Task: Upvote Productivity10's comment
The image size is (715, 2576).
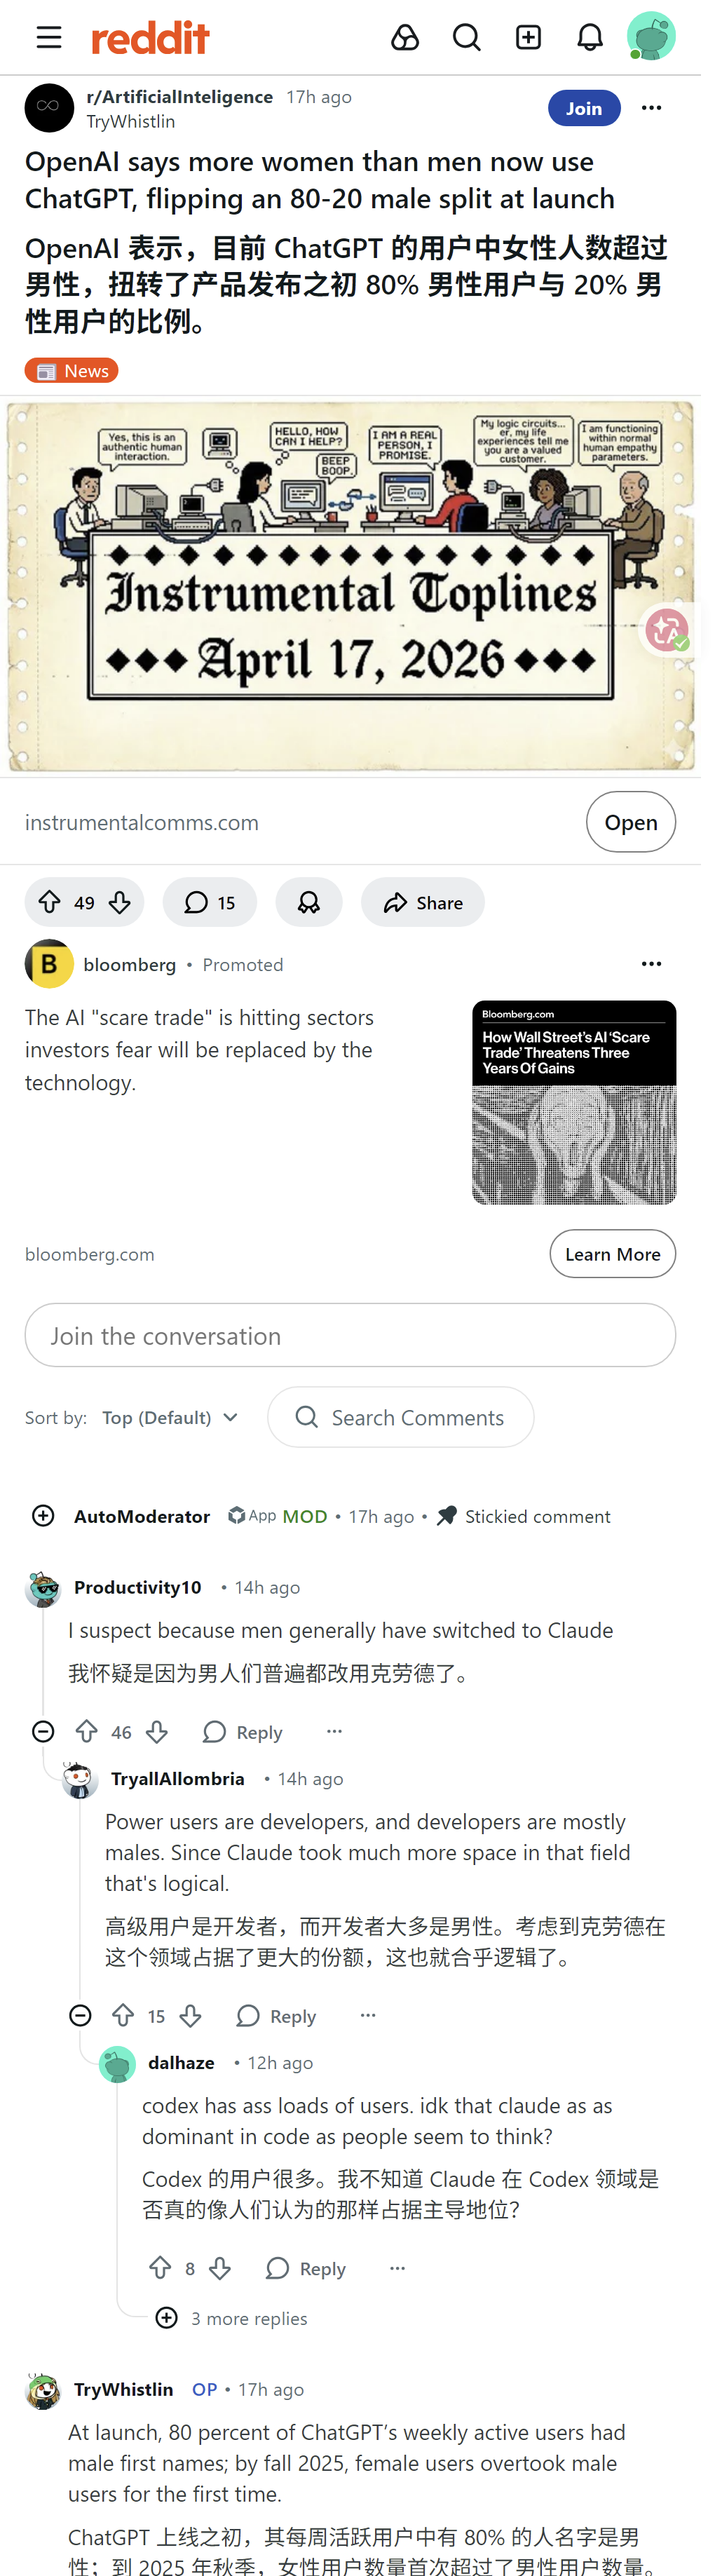Action: 87,1731
